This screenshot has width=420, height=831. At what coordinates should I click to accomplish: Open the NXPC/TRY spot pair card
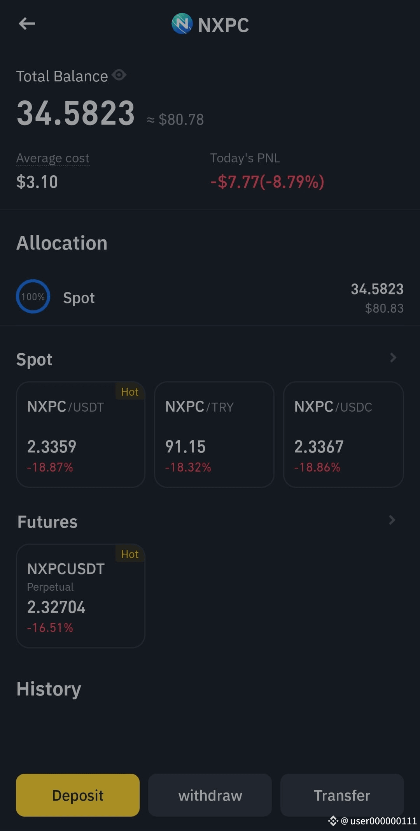[214, 434]
